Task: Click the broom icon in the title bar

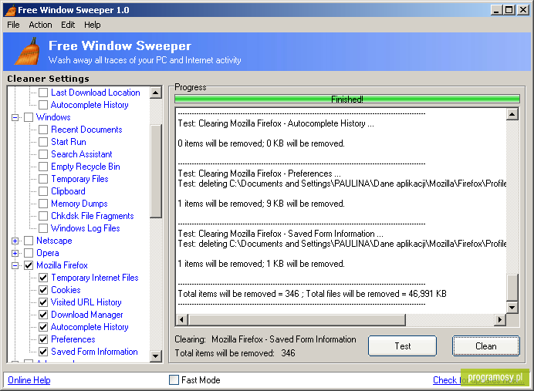Action: [11, 10]
